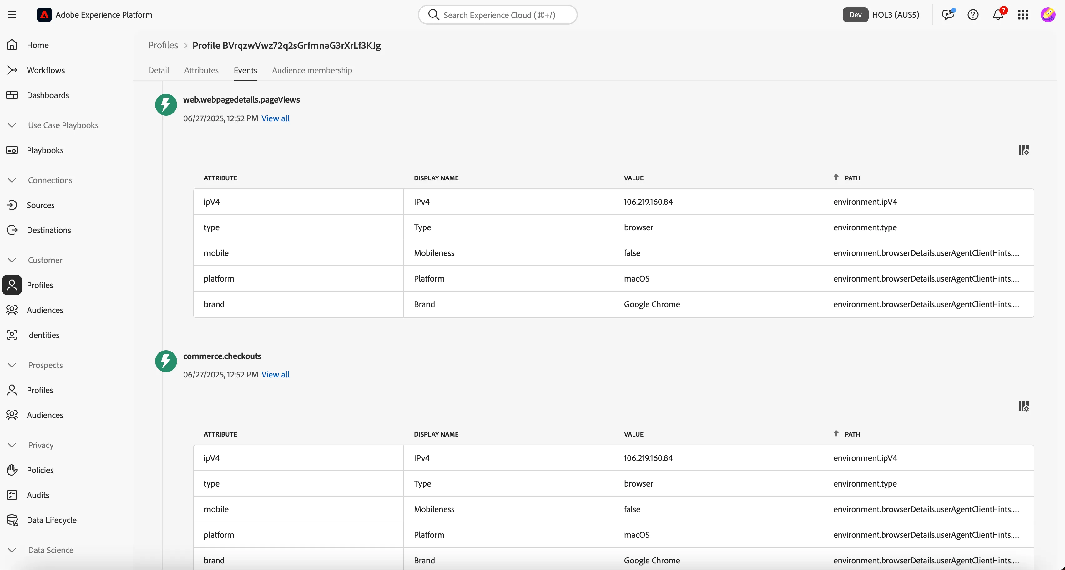This screenshot has width=1065, height=570.
Task: Go to Sources in the sidebar
Action: click(40, 205)
